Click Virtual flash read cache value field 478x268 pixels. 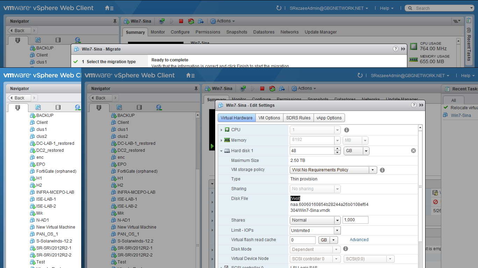tap(303, 240)
